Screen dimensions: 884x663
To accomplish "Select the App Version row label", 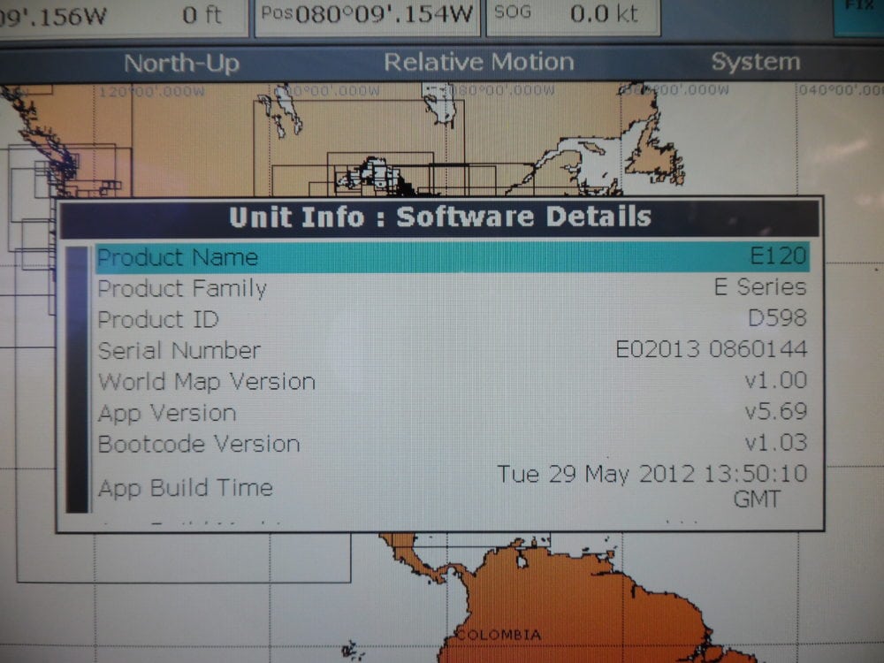I will pyautogui.click(x=167, y=414).
